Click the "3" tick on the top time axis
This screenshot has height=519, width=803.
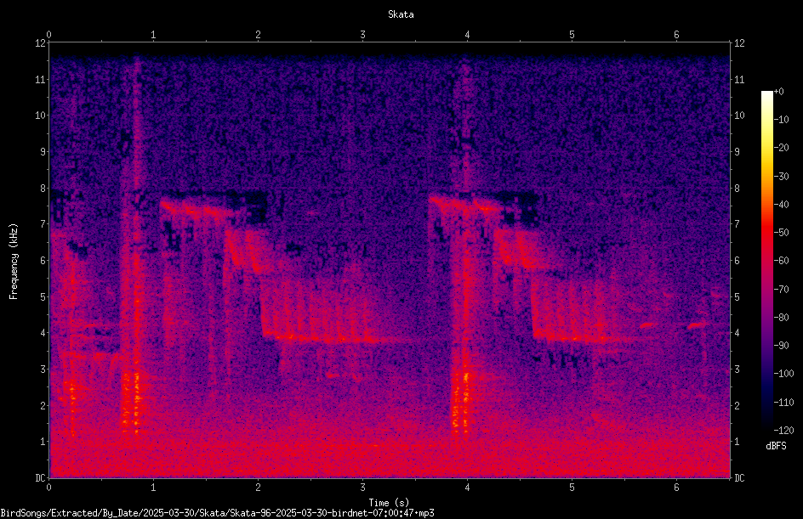click(362, 35)
